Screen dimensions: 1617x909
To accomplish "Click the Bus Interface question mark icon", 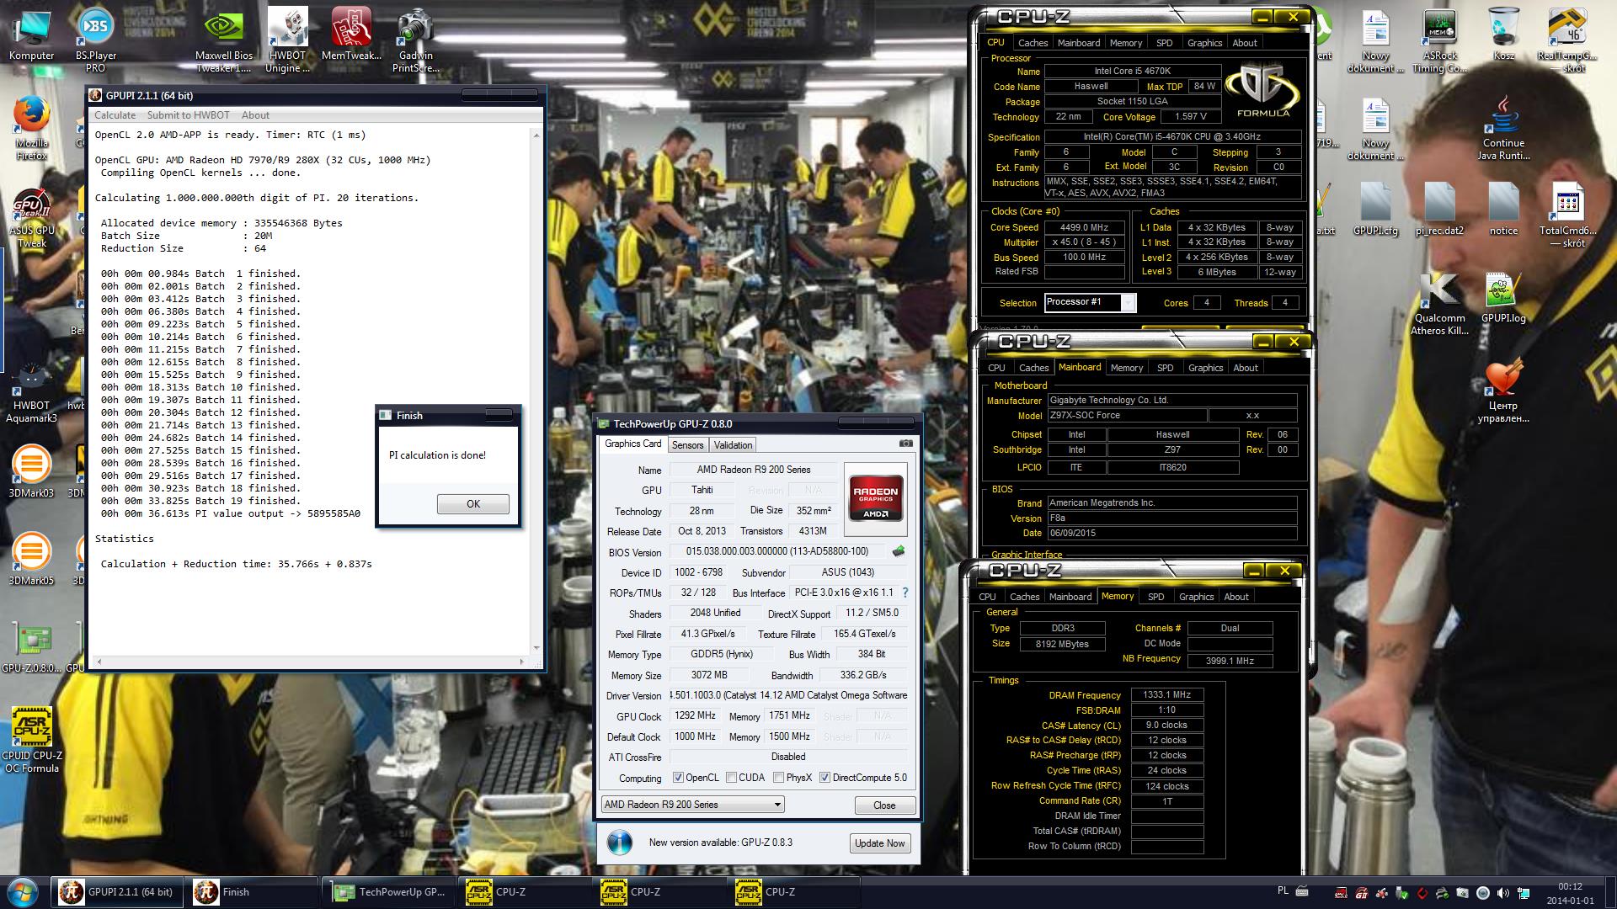I will (x=905, y=593).
